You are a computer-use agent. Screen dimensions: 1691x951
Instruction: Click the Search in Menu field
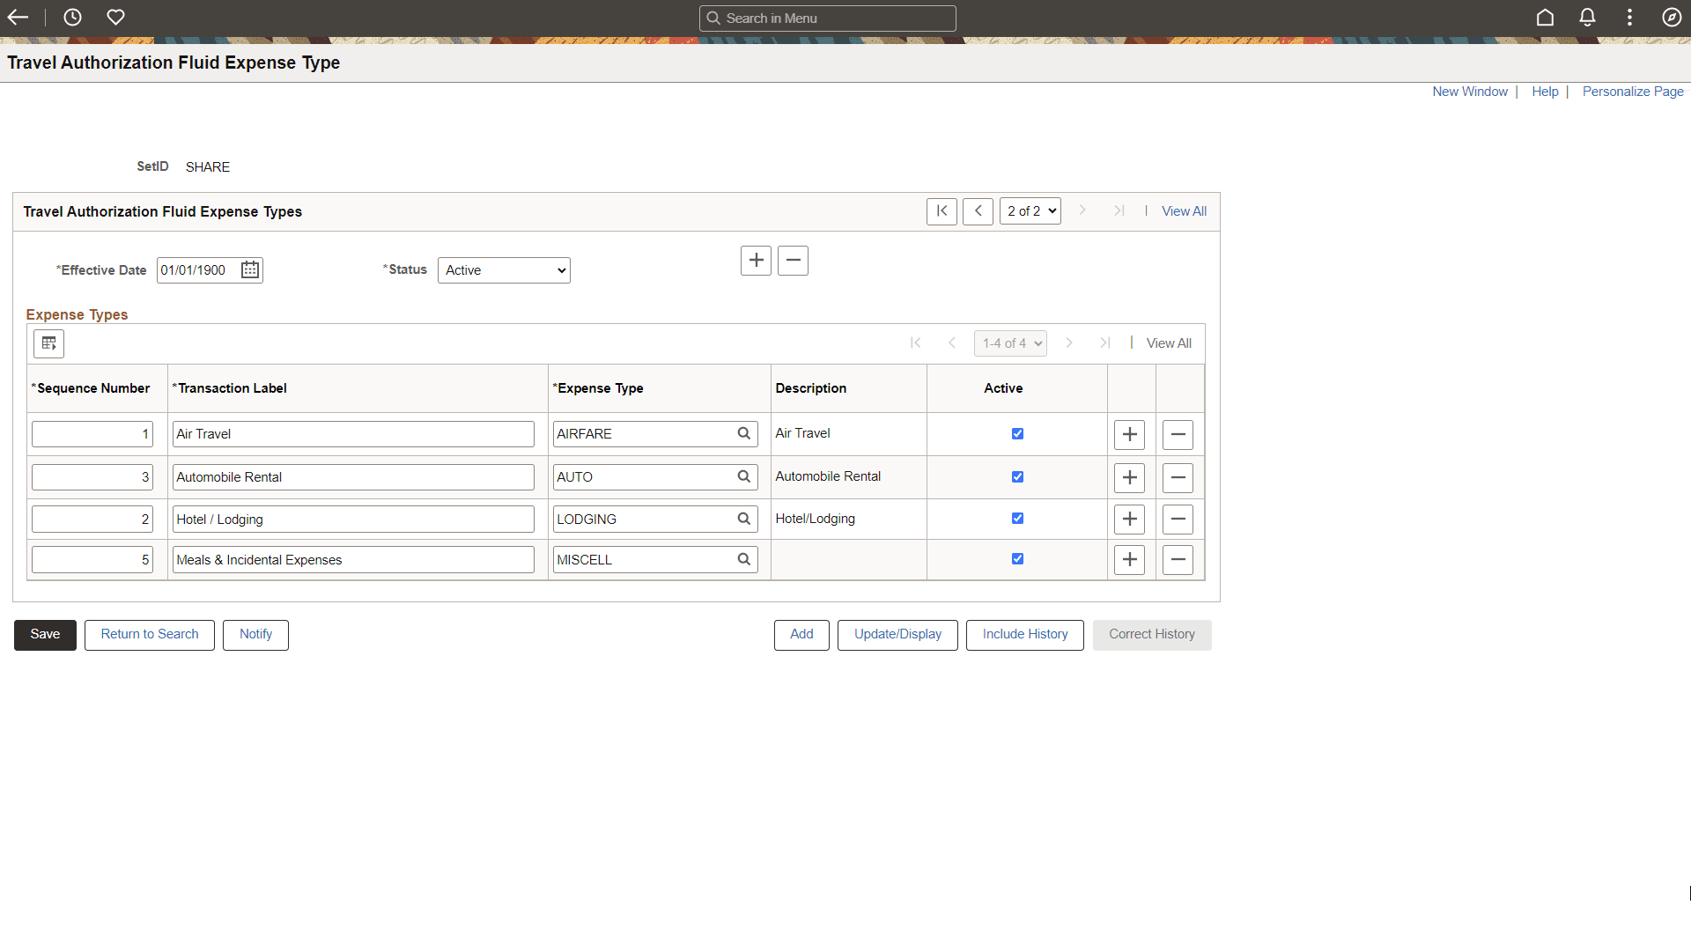(x=828, y=18)
